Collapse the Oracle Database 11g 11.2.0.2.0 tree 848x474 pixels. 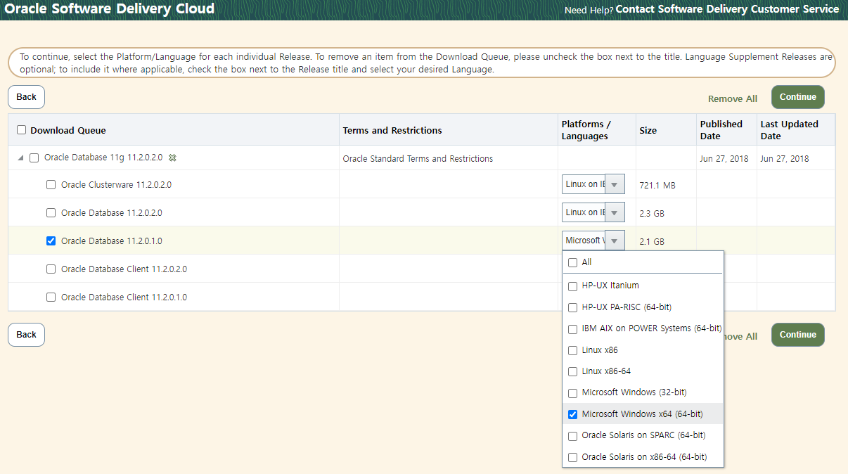(x=20, y=158)
